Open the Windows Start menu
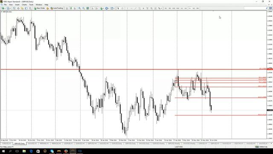Image resolution: width=273 pixels, height=154 pixels. (x=3, y=151)
